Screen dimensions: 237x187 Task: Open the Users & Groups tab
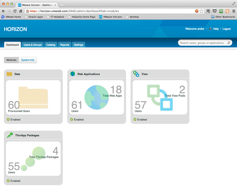point(32,45)
